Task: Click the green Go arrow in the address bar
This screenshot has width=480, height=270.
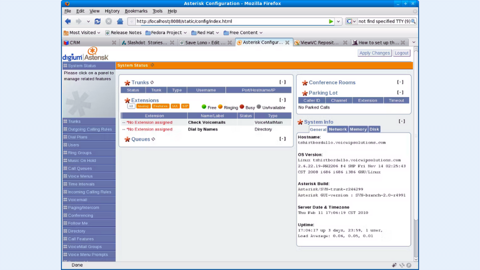Action: click(330, 21)
